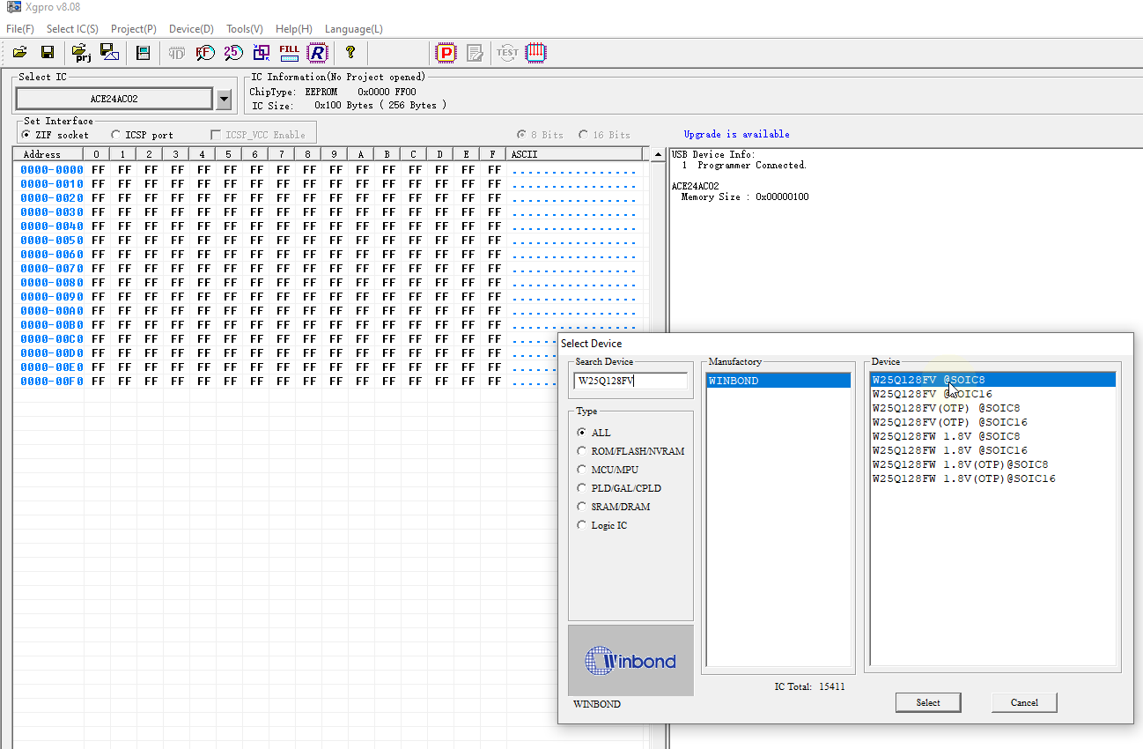Viewport: 1143px width, 749px height.
Task: Click the grayed-out TEST icon
Action: tap(507, 53)
